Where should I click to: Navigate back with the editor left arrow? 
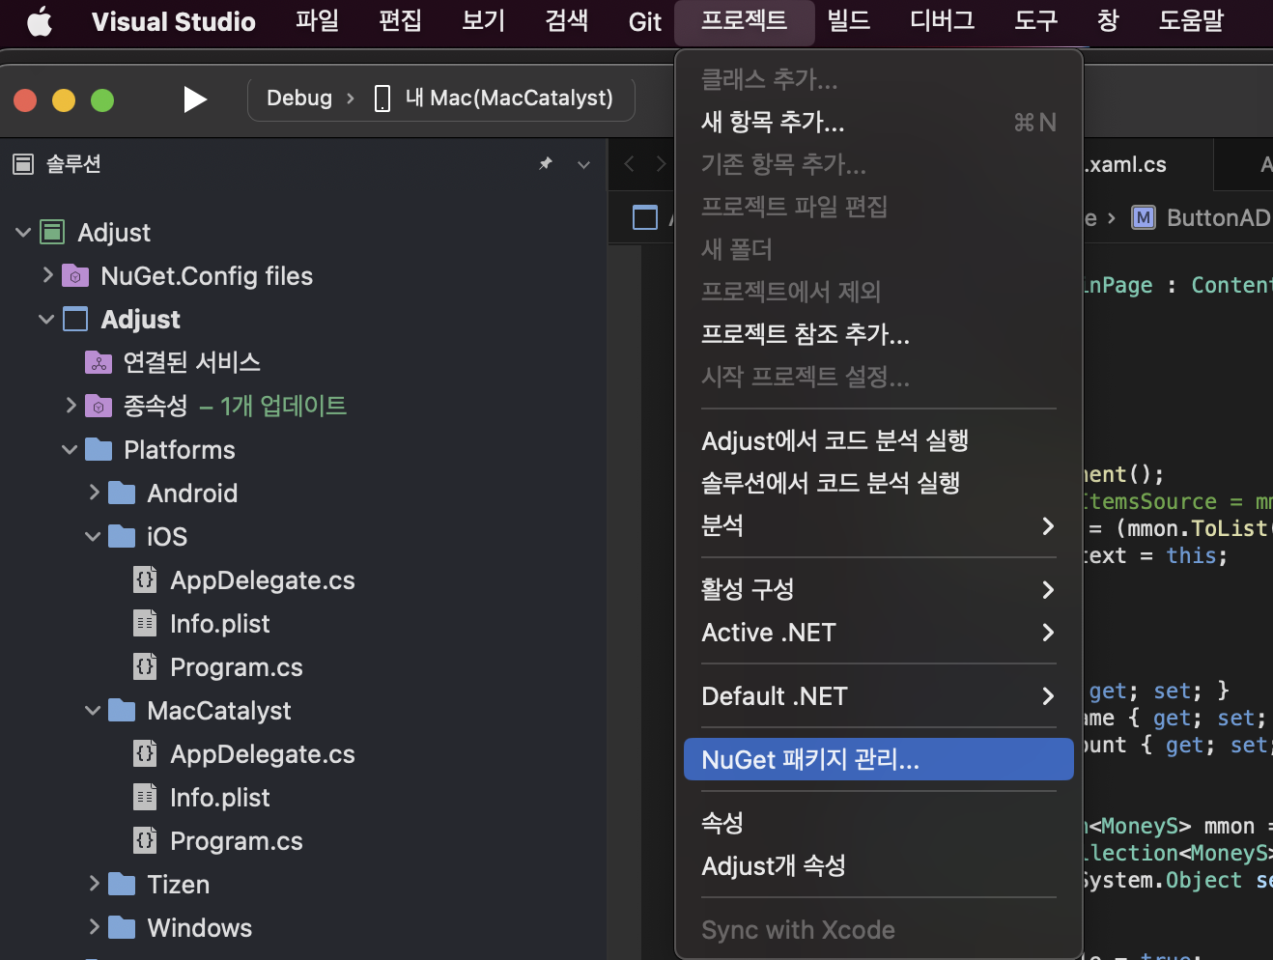coord(630,164)
